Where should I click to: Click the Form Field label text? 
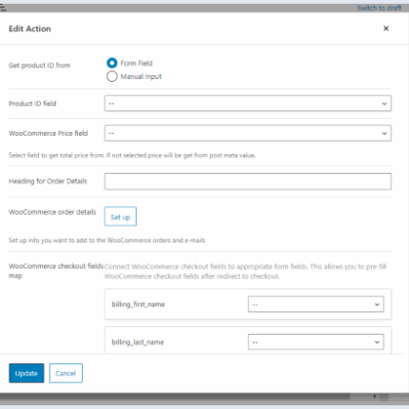[136, 63]
